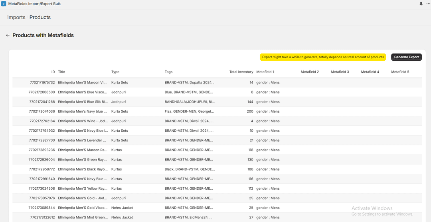Click inventory value 188
Image resolution: width=431 pixels, height=222 pixels.
pyautogui.click(x=250, y=169)
